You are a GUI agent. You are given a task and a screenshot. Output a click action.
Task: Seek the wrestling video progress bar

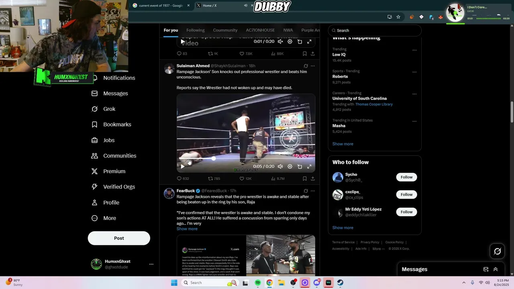click(x=246, y=159)
